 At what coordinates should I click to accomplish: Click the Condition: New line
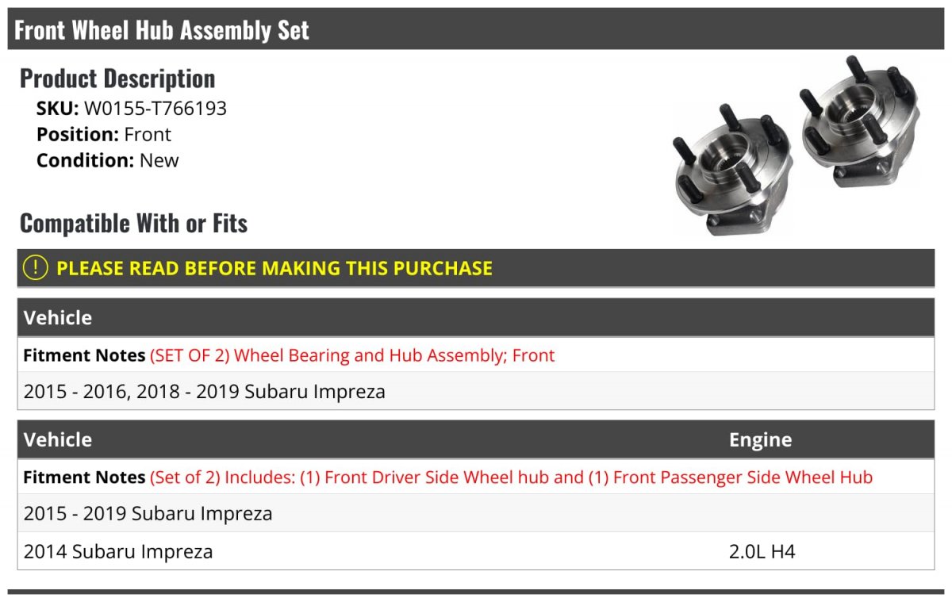108,160
